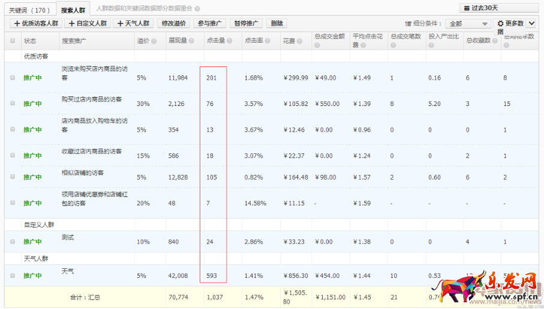Click help icon next to 展现量 header

click(191, 41)
